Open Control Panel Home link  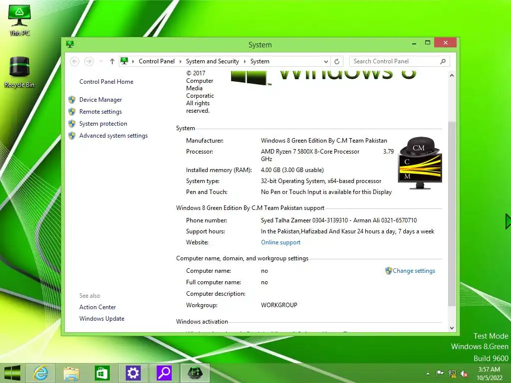click(x=106, y=82)
